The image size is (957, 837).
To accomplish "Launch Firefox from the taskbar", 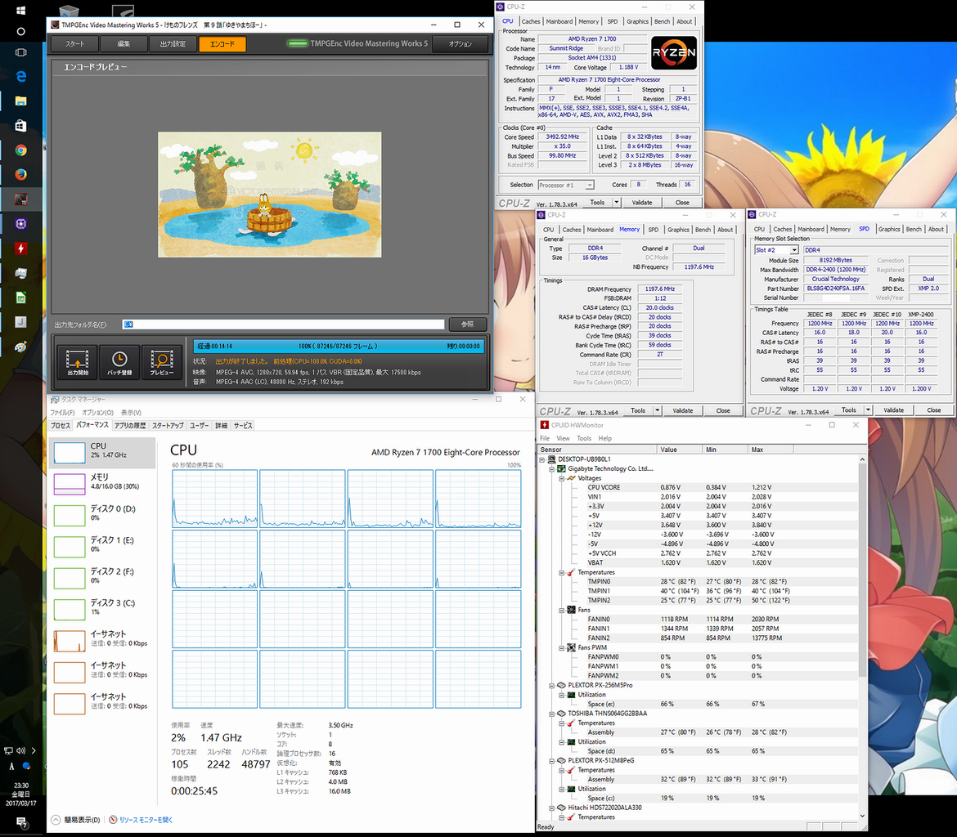I will [20, 174].
